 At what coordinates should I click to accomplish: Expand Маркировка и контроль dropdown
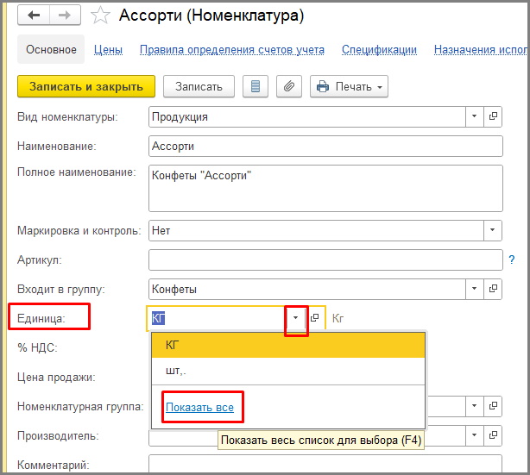[492, 231]
